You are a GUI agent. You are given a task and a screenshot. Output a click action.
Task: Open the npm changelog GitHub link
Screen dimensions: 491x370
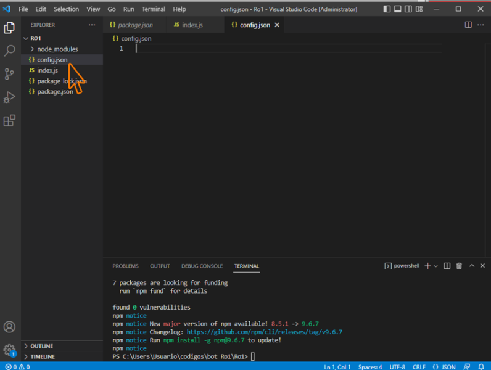pyautogui.click(x=264, y=332)
